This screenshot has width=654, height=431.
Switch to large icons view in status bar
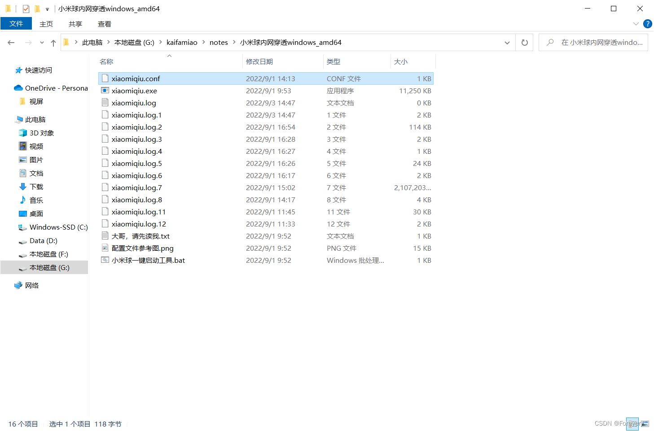pos(645,424)
